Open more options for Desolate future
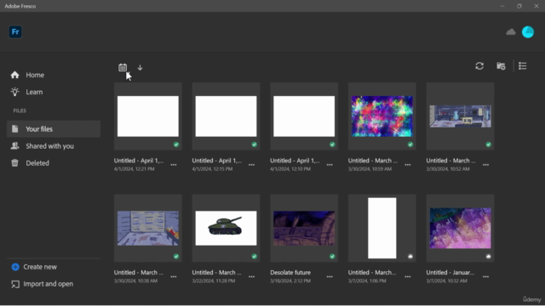This screenshot has width=545, height=306. point(330,277)
